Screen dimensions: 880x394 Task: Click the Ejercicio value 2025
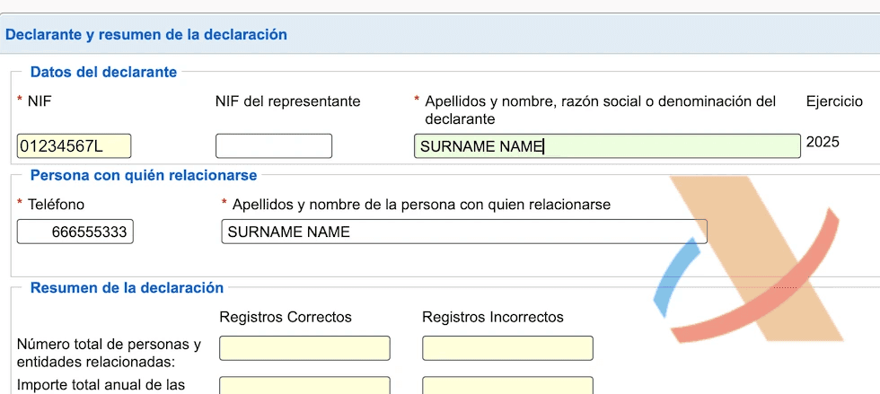[x=823, y=142]
